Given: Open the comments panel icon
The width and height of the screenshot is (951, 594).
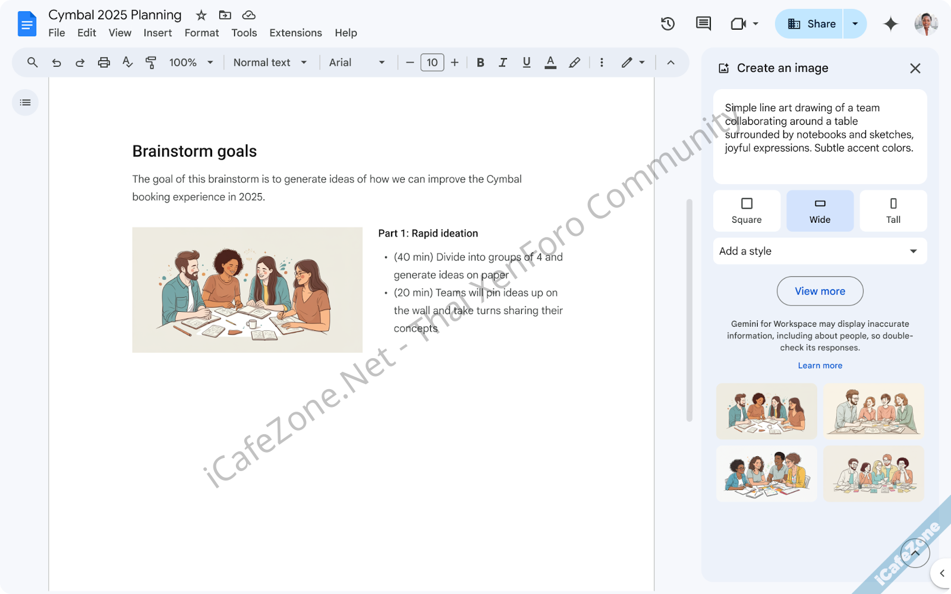Looking at the screenshot, I should tap(703, 24).
